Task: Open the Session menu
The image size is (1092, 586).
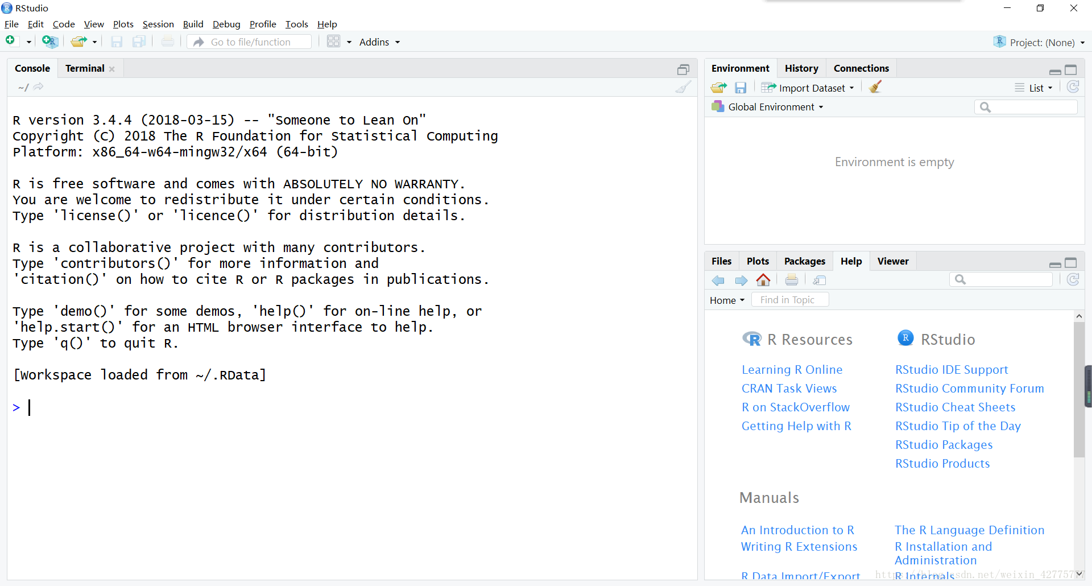Action: pyautogui.click(x=158, y=24)
